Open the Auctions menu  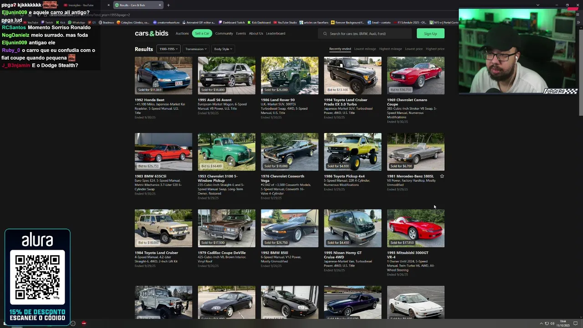point(182,33)
